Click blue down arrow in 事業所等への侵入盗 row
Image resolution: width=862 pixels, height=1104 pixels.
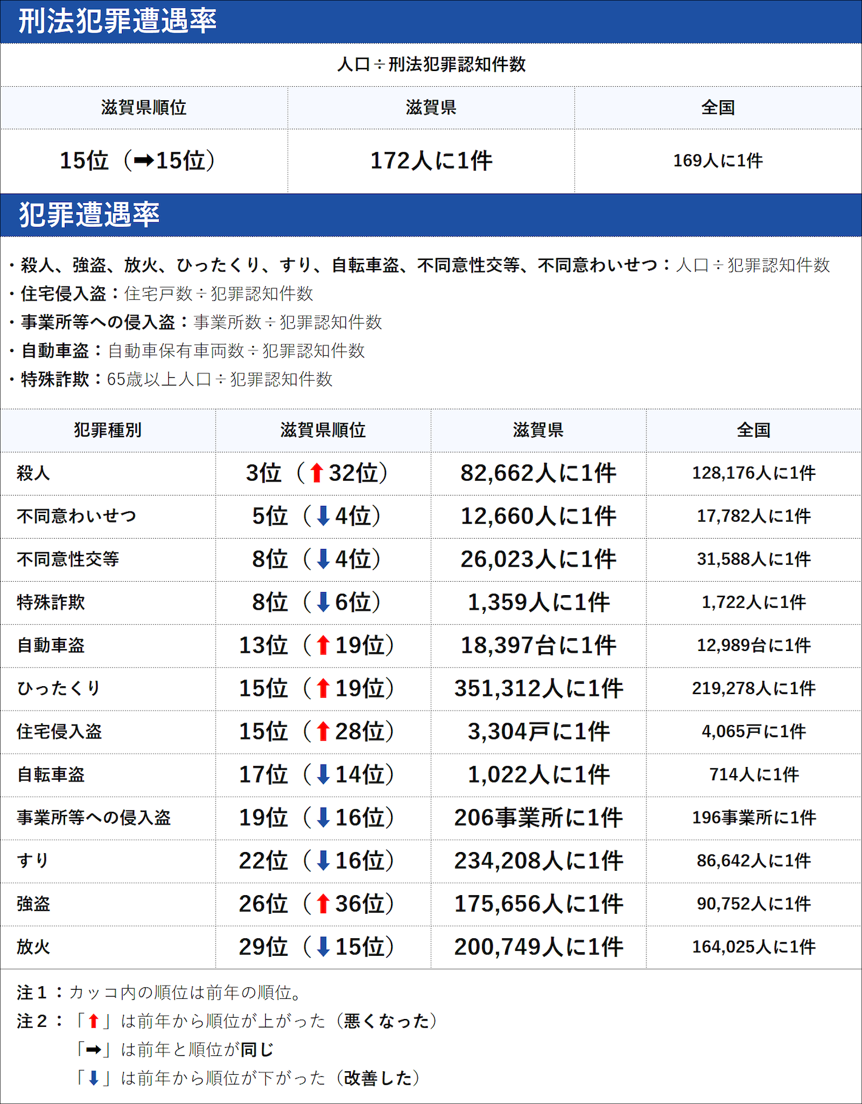pos(324,818)
